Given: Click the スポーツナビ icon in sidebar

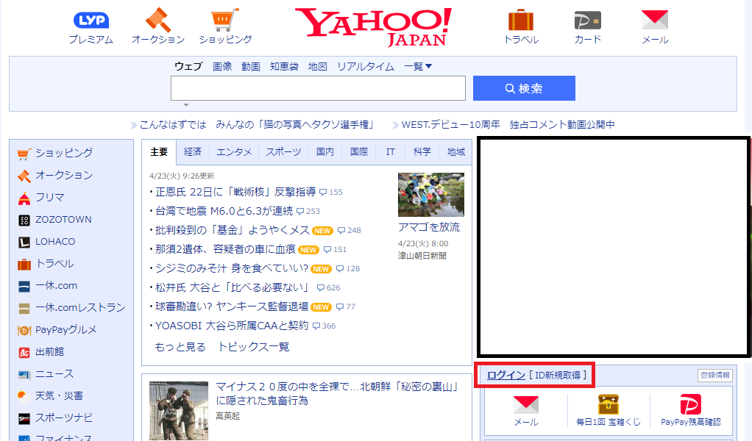Looking at the screenshot, I should [x=24, y=419].
